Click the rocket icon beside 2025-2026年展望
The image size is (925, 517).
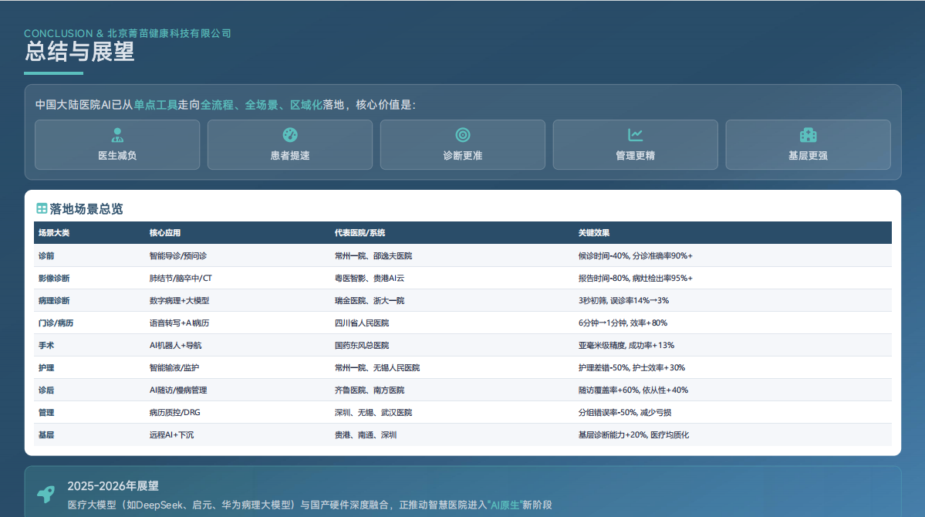[x=46, y=495]
